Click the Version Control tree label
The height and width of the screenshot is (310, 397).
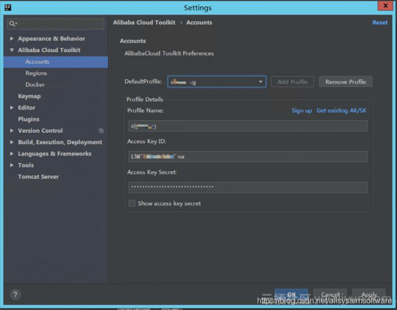click(x=40, y=131)
